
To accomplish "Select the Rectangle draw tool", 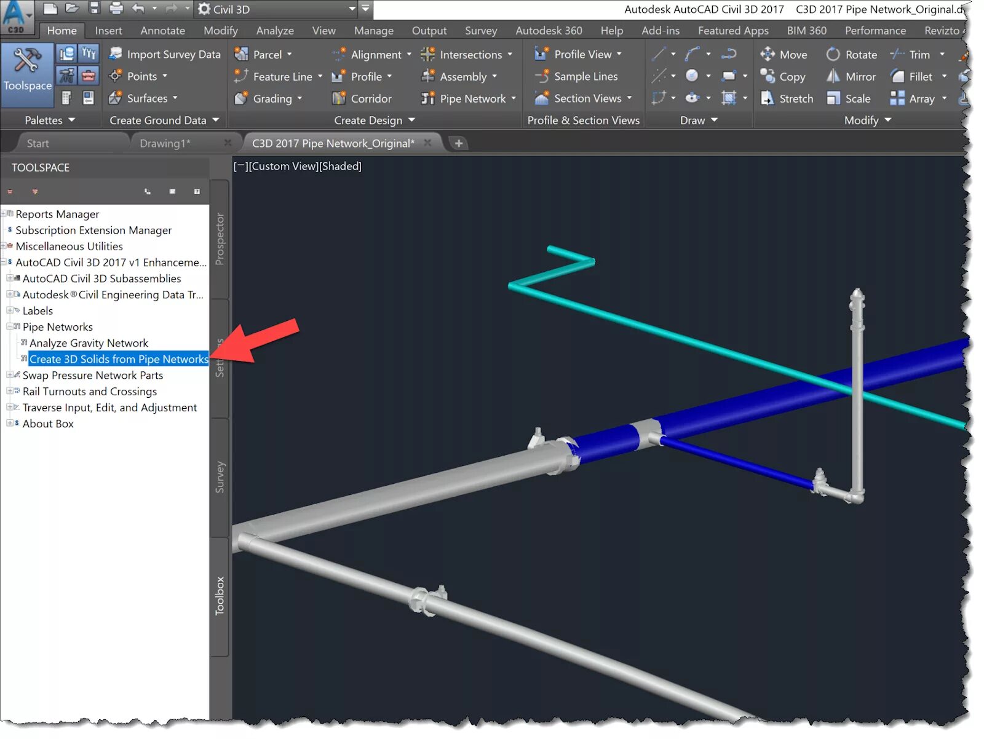I will coord(729,76).
